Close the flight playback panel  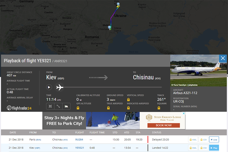point(223,59)
